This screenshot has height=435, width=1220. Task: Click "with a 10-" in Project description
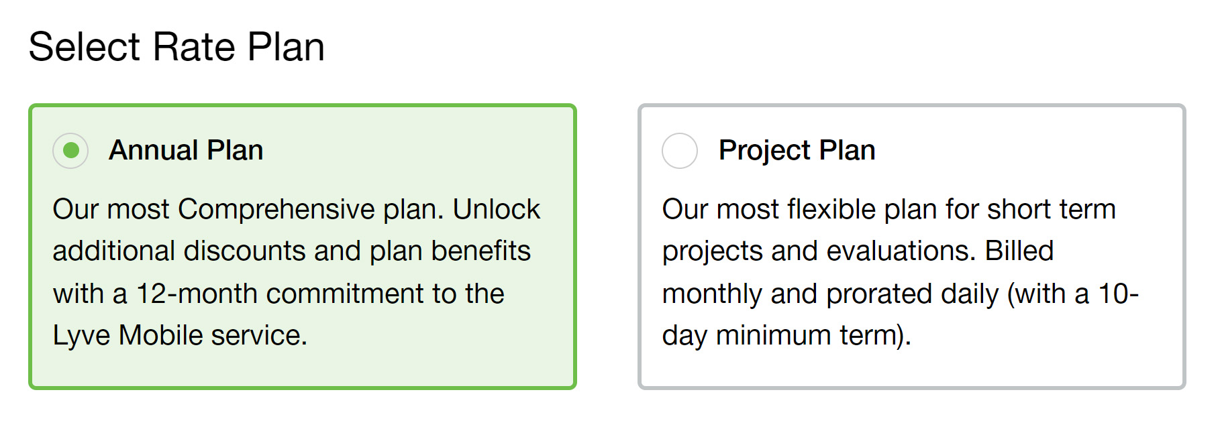coord(1072,294)
